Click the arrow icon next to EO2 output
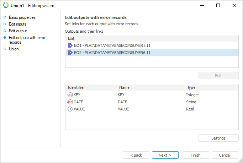Screen dimensions: 243x163 pos(70,53)
